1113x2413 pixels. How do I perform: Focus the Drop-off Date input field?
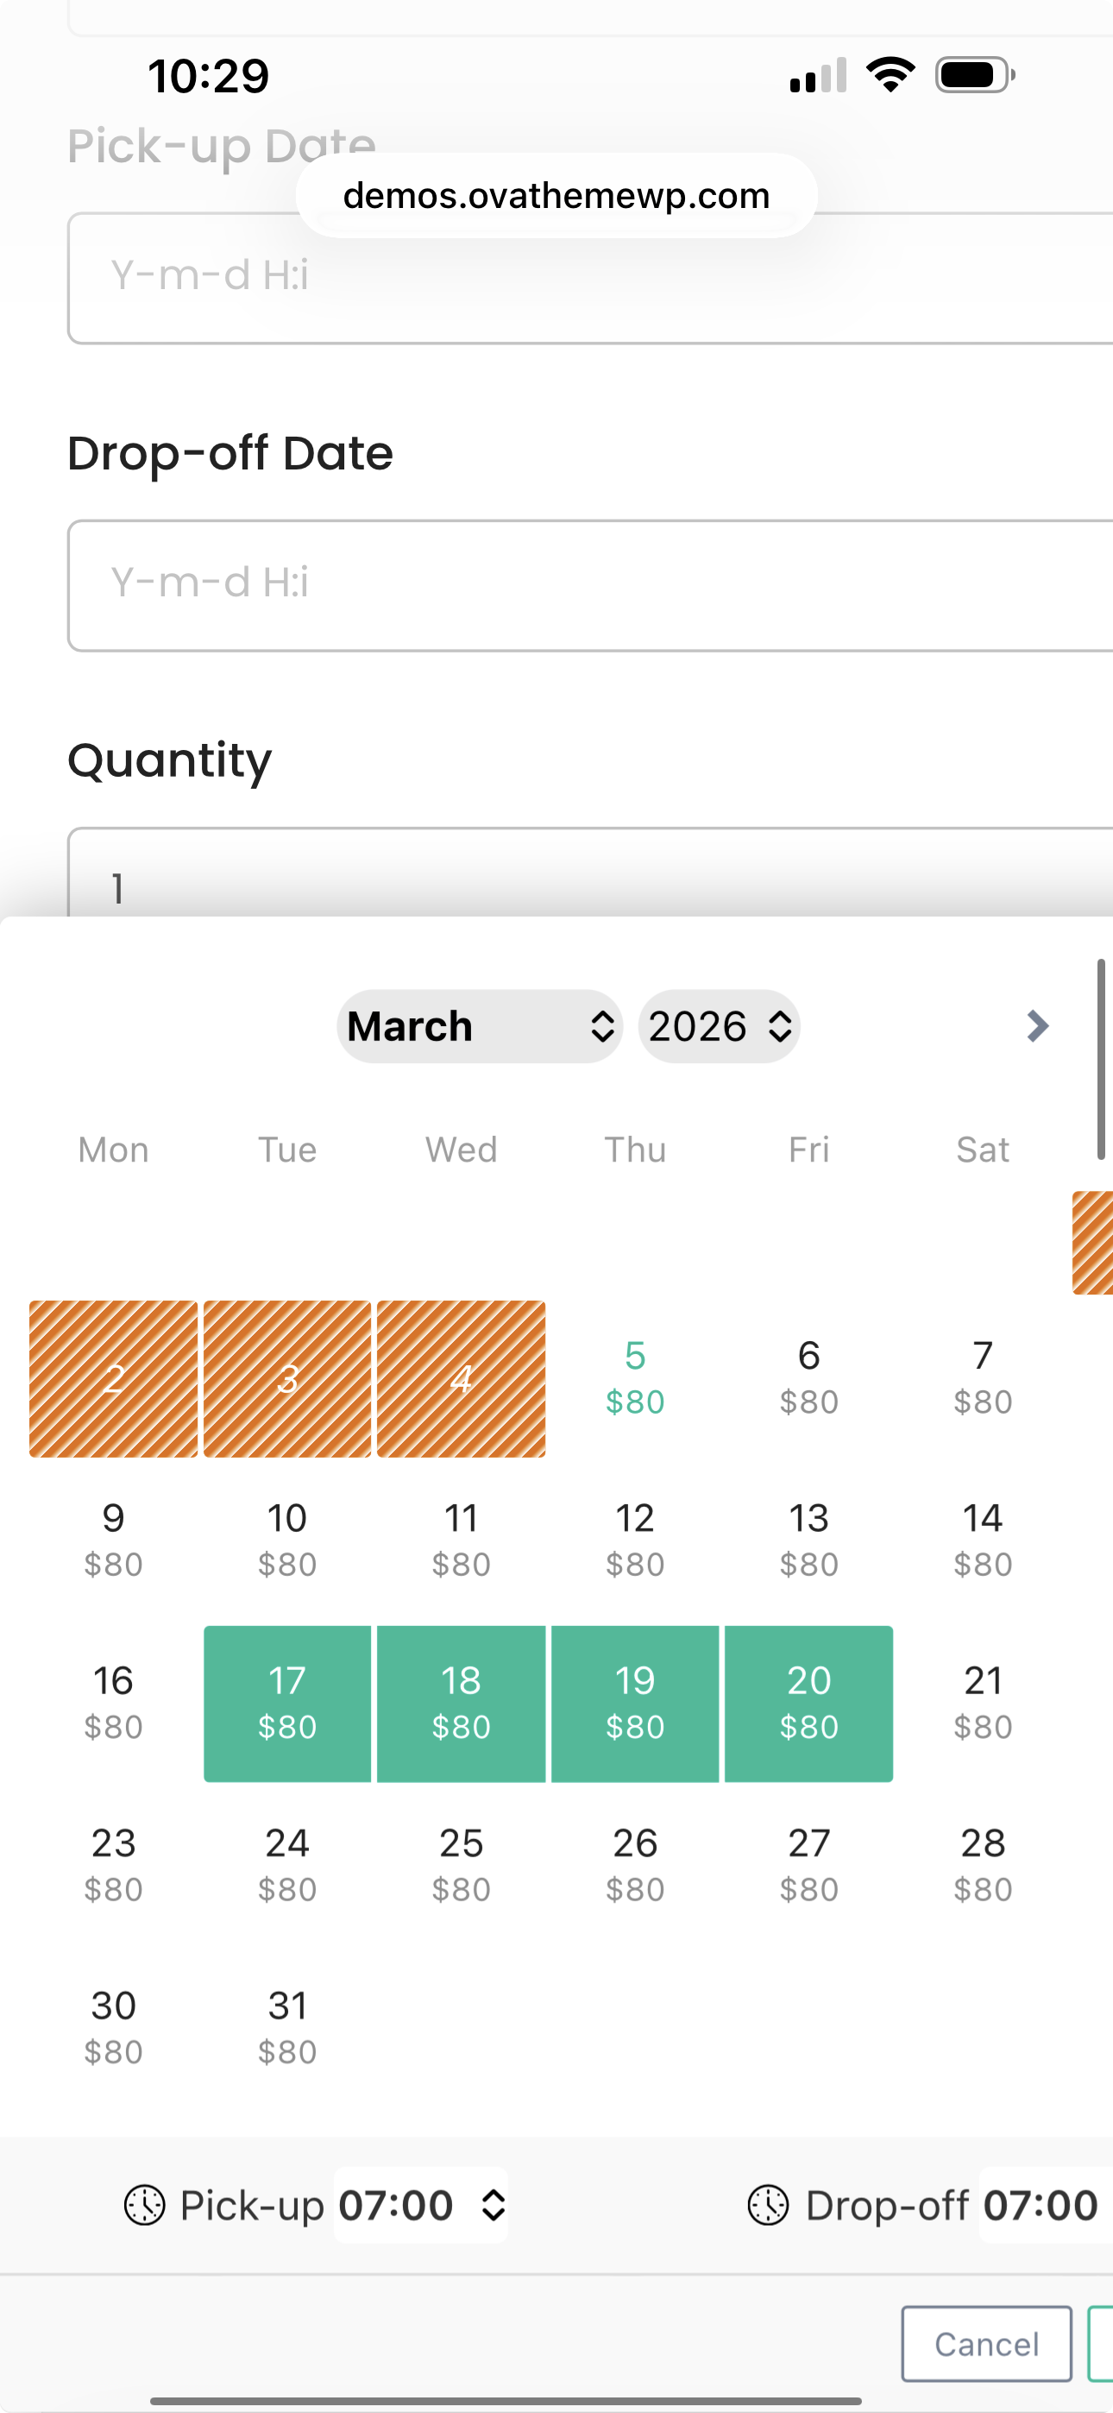[x=590, y=584]
